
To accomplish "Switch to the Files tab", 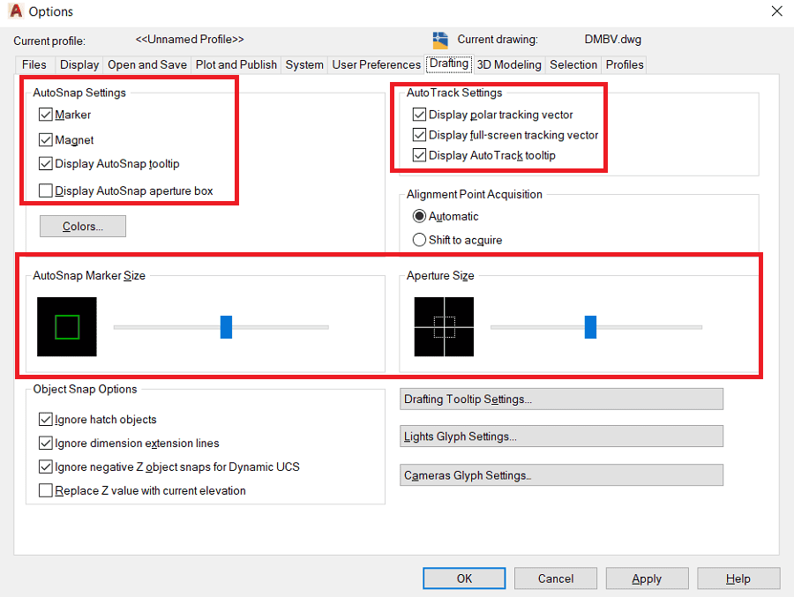I will pos(34,64).
